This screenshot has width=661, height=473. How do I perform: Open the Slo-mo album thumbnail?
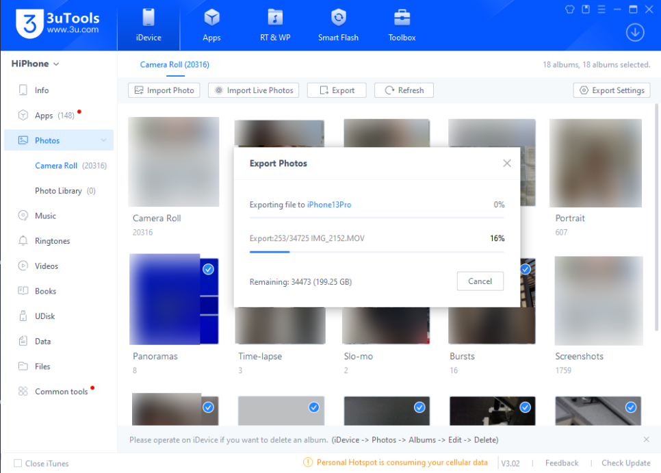tap(386, 325)
